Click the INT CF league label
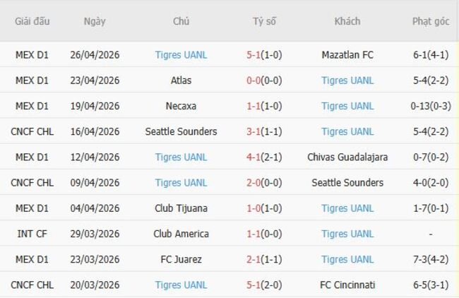 pos(32,234)
